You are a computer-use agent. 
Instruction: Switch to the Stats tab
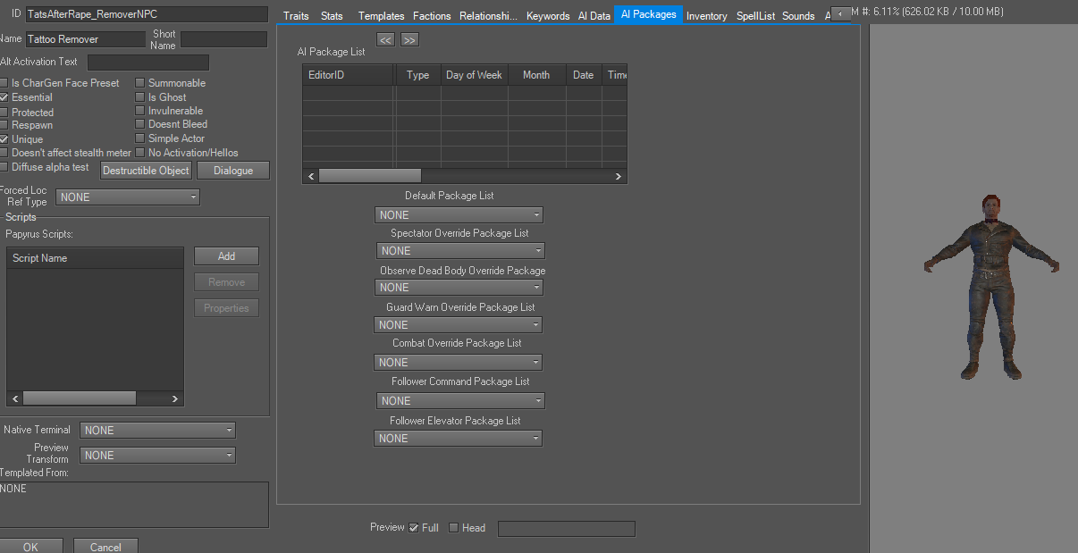pos(332,16)
